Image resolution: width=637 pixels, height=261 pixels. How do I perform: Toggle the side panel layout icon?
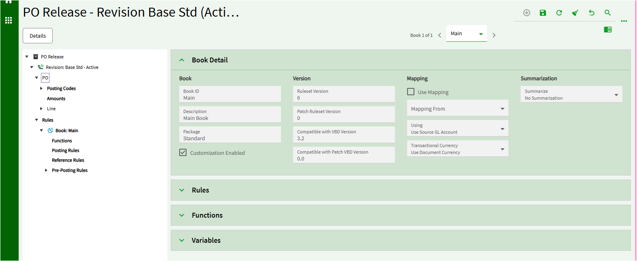(x=607, y=30)
